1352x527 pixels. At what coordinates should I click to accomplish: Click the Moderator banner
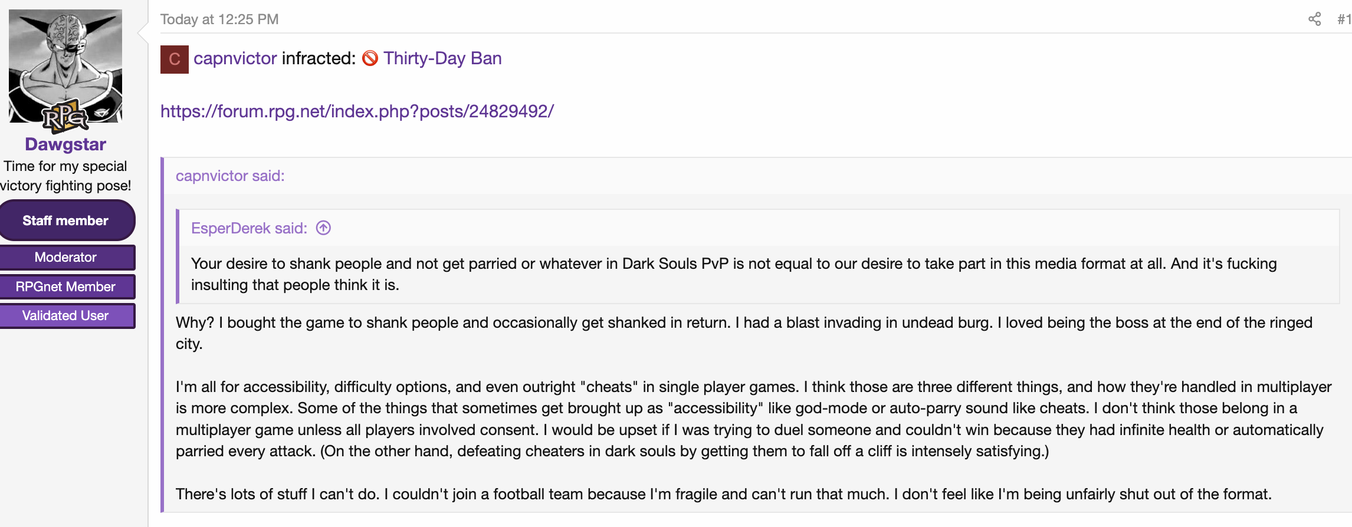[65, 258]
